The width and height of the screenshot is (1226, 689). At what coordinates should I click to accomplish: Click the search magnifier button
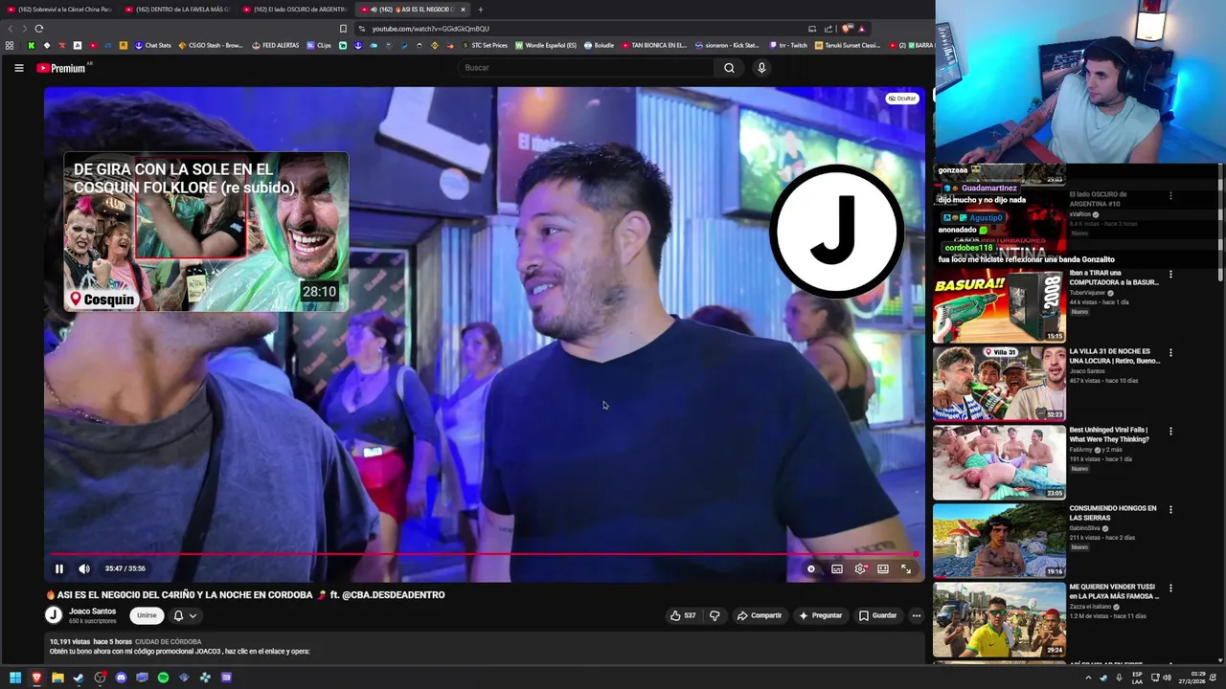click(x=729, y=68)
